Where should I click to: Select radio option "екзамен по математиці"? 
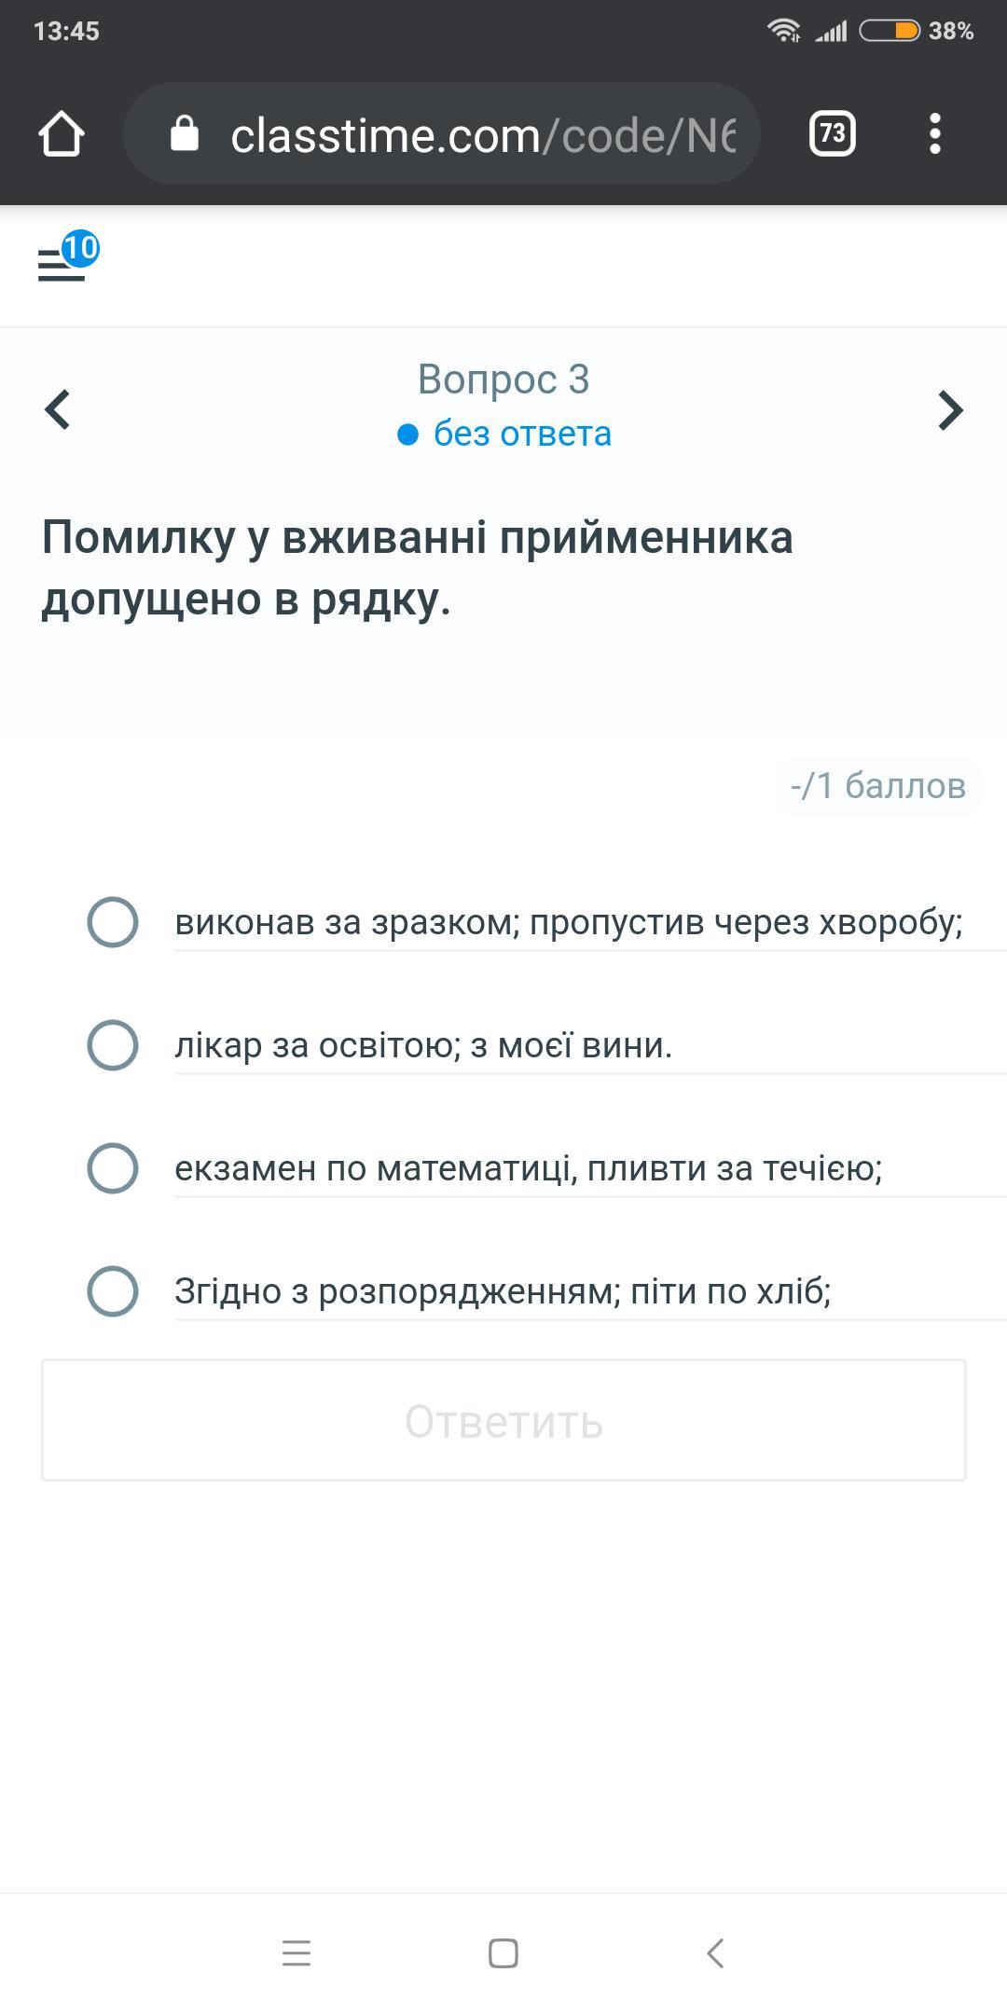tap(113, 1167)
